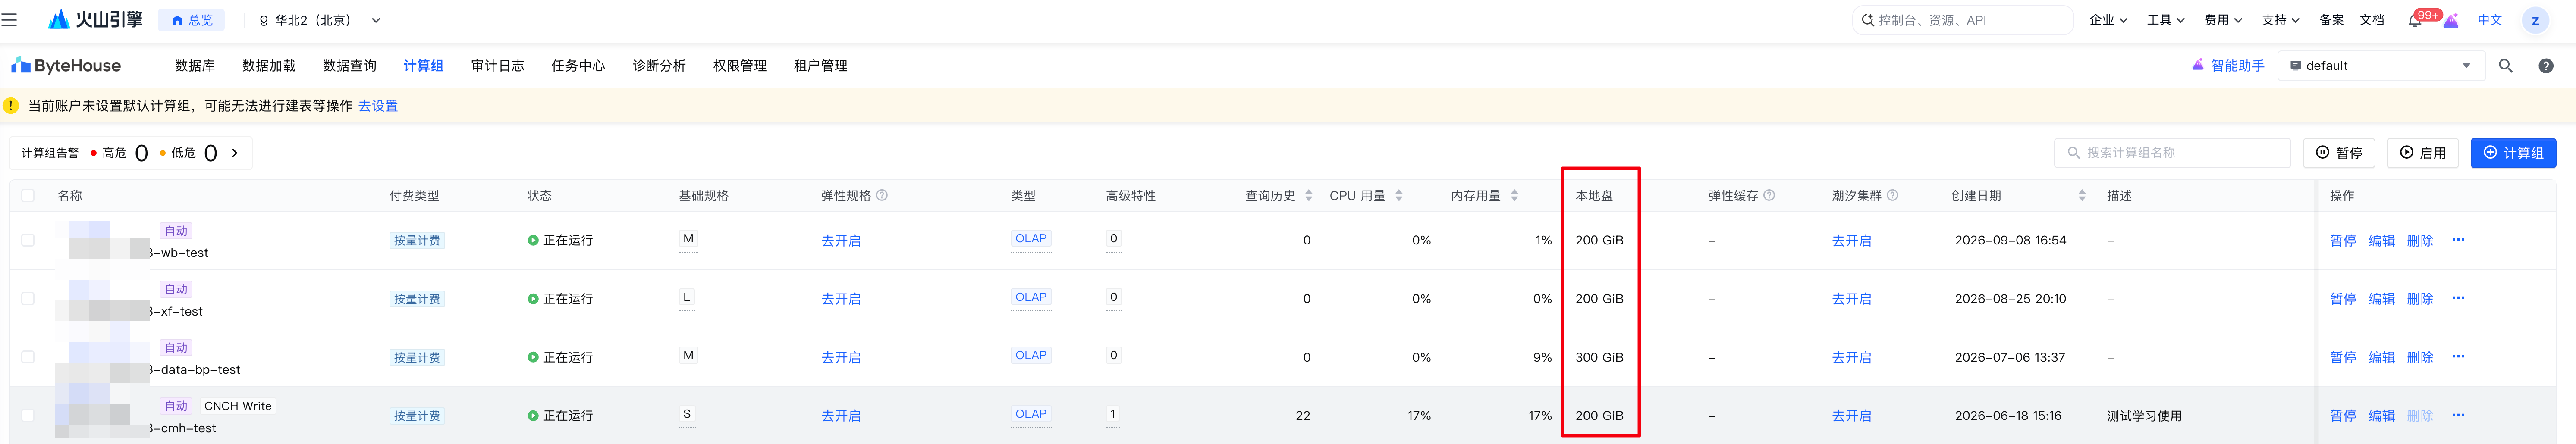Screen dimensions: 2576x444
Task: Expand the 企业 menu
Action: (x=2108, y=20)
